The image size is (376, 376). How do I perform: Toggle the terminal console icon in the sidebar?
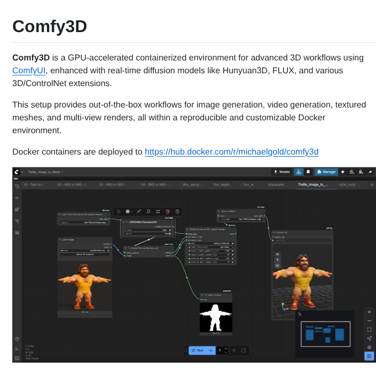click(x=17, y=349)
